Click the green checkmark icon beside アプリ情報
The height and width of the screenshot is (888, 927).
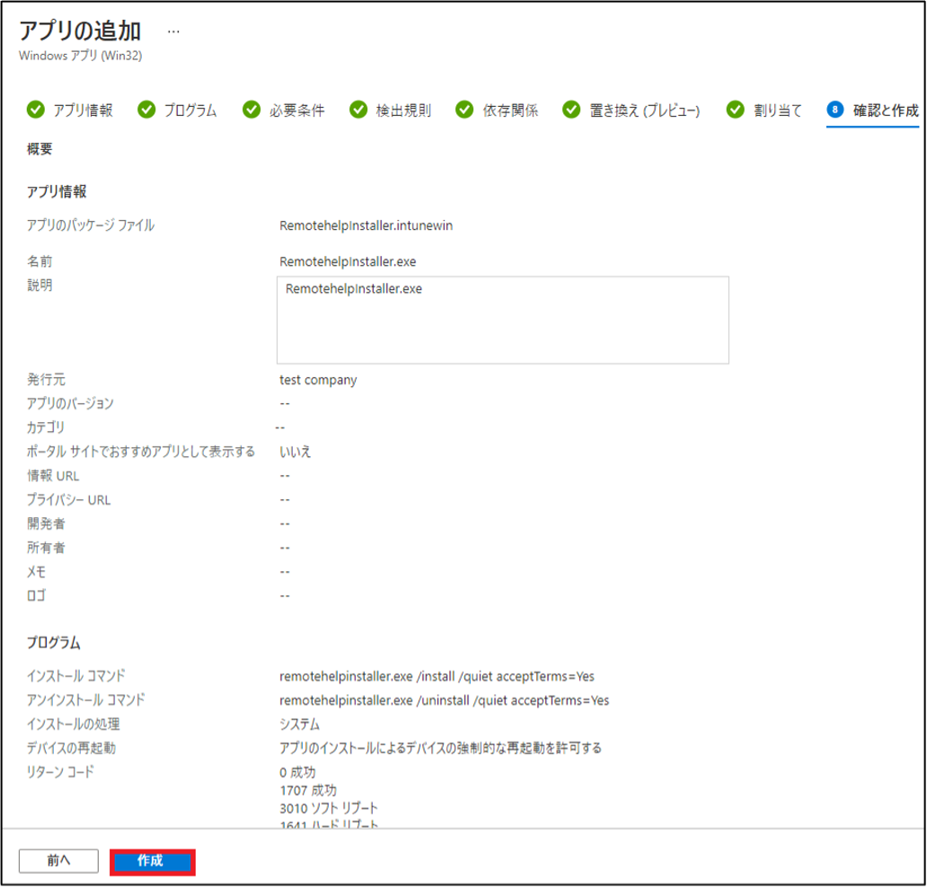(x=35, y=110)
